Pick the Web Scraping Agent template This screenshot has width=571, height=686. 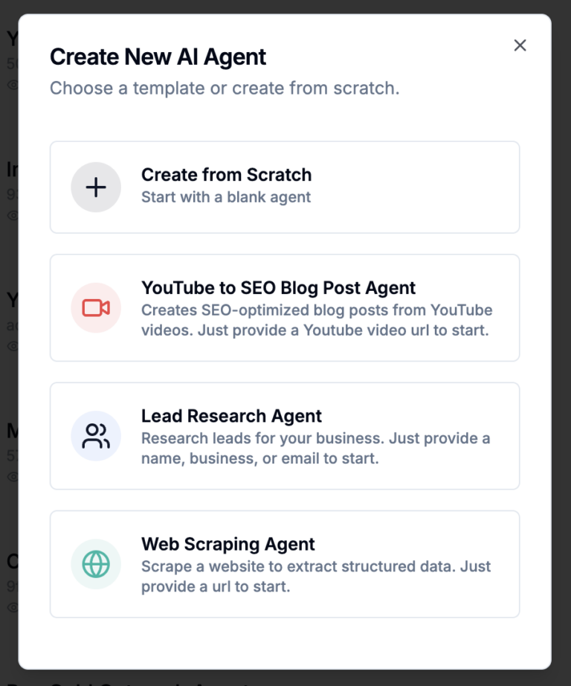[x=285, y=564]
